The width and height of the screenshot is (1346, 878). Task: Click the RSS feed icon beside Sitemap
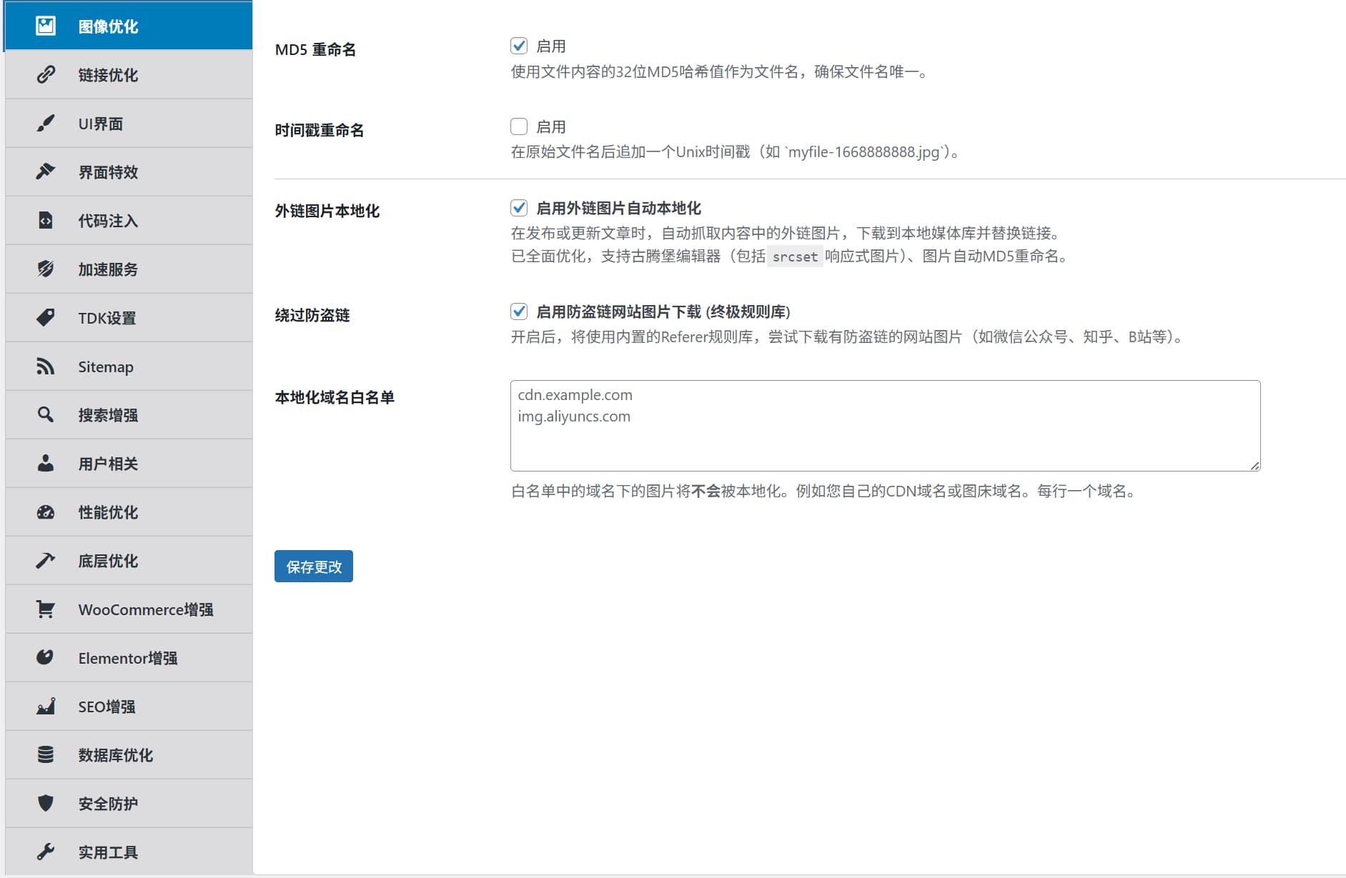click(46, 366)
